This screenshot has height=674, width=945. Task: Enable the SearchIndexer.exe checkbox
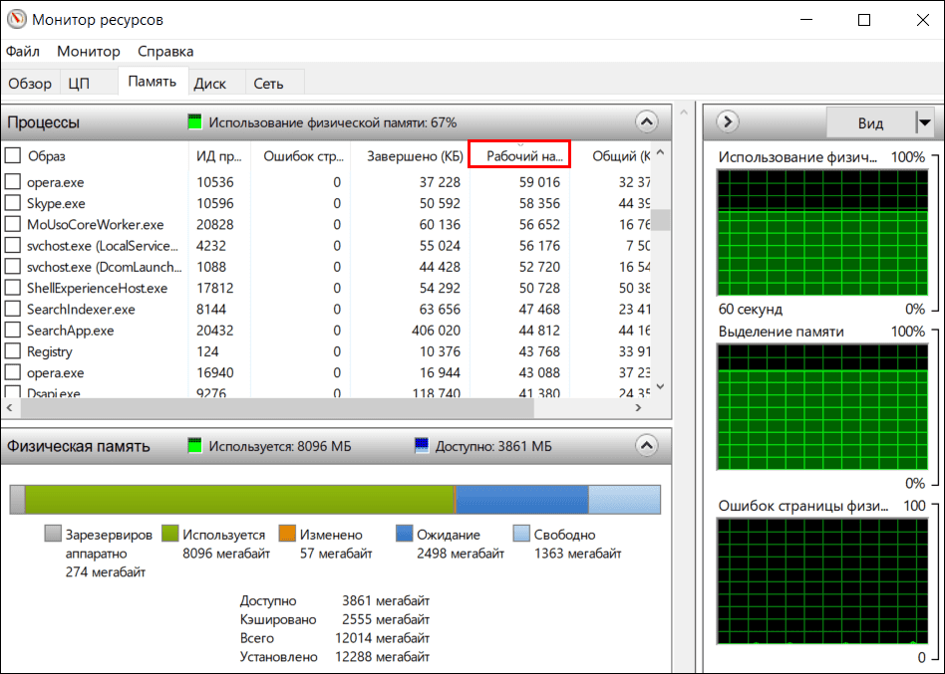13,310
